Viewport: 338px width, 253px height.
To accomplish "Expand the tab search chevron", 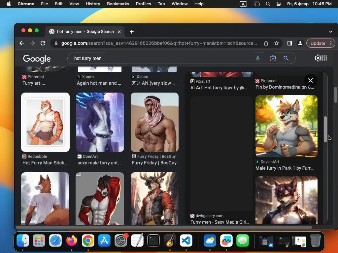I will tap(330, 32).
